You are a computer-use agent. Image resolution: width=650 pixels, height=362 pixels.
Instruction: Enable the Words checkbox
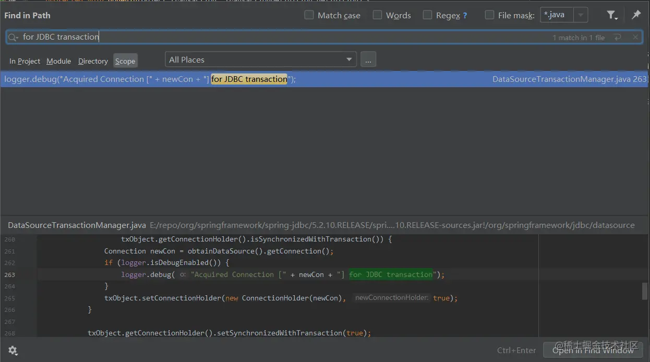pos(377,15)
